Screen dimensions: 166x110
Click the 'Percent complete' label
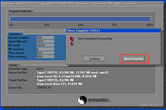coord(19,38)
